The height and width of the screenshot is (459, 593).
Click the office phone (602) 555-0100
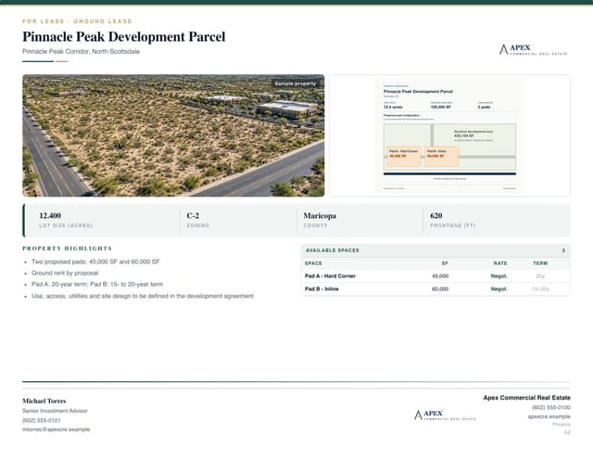[551, 408]
